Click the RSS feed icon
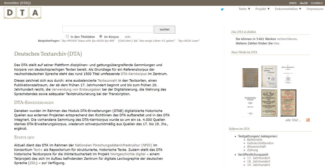The width and height of the screenshot is (325, 167). coord(308,120)
